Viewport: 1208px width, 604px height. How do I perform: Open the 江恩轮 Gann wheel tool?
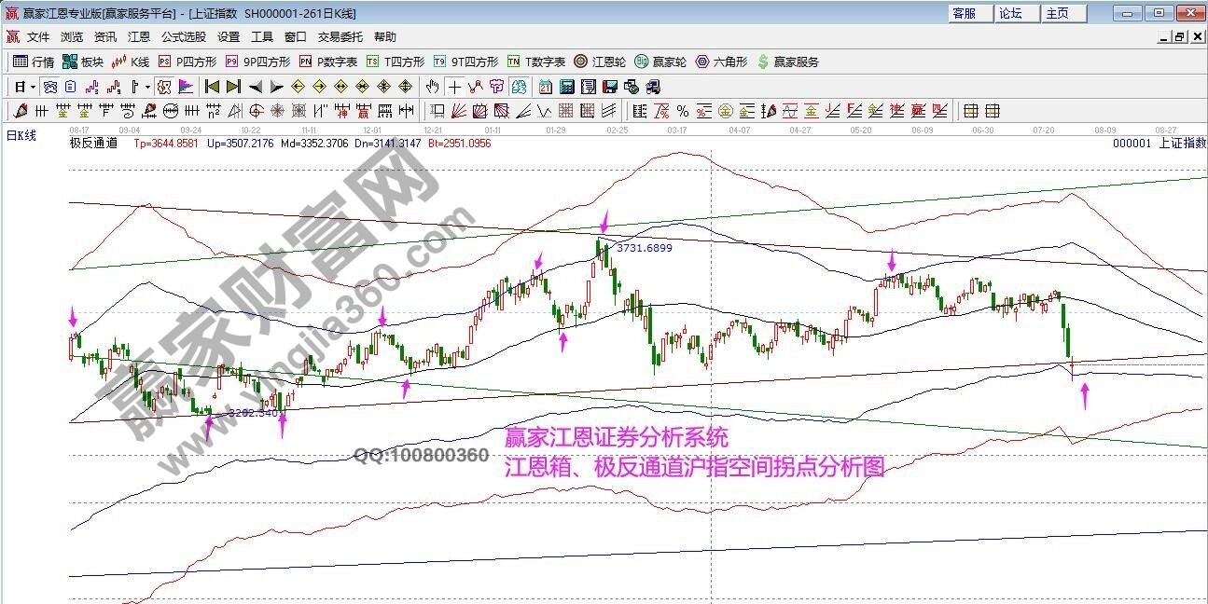click(579, 62)
